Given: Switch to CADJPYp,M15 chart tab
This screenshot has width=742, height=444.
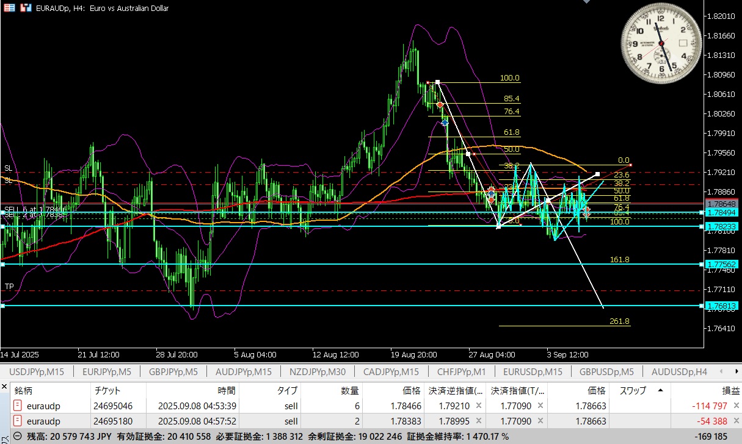Looking at the screenshot, I should 391,371.
